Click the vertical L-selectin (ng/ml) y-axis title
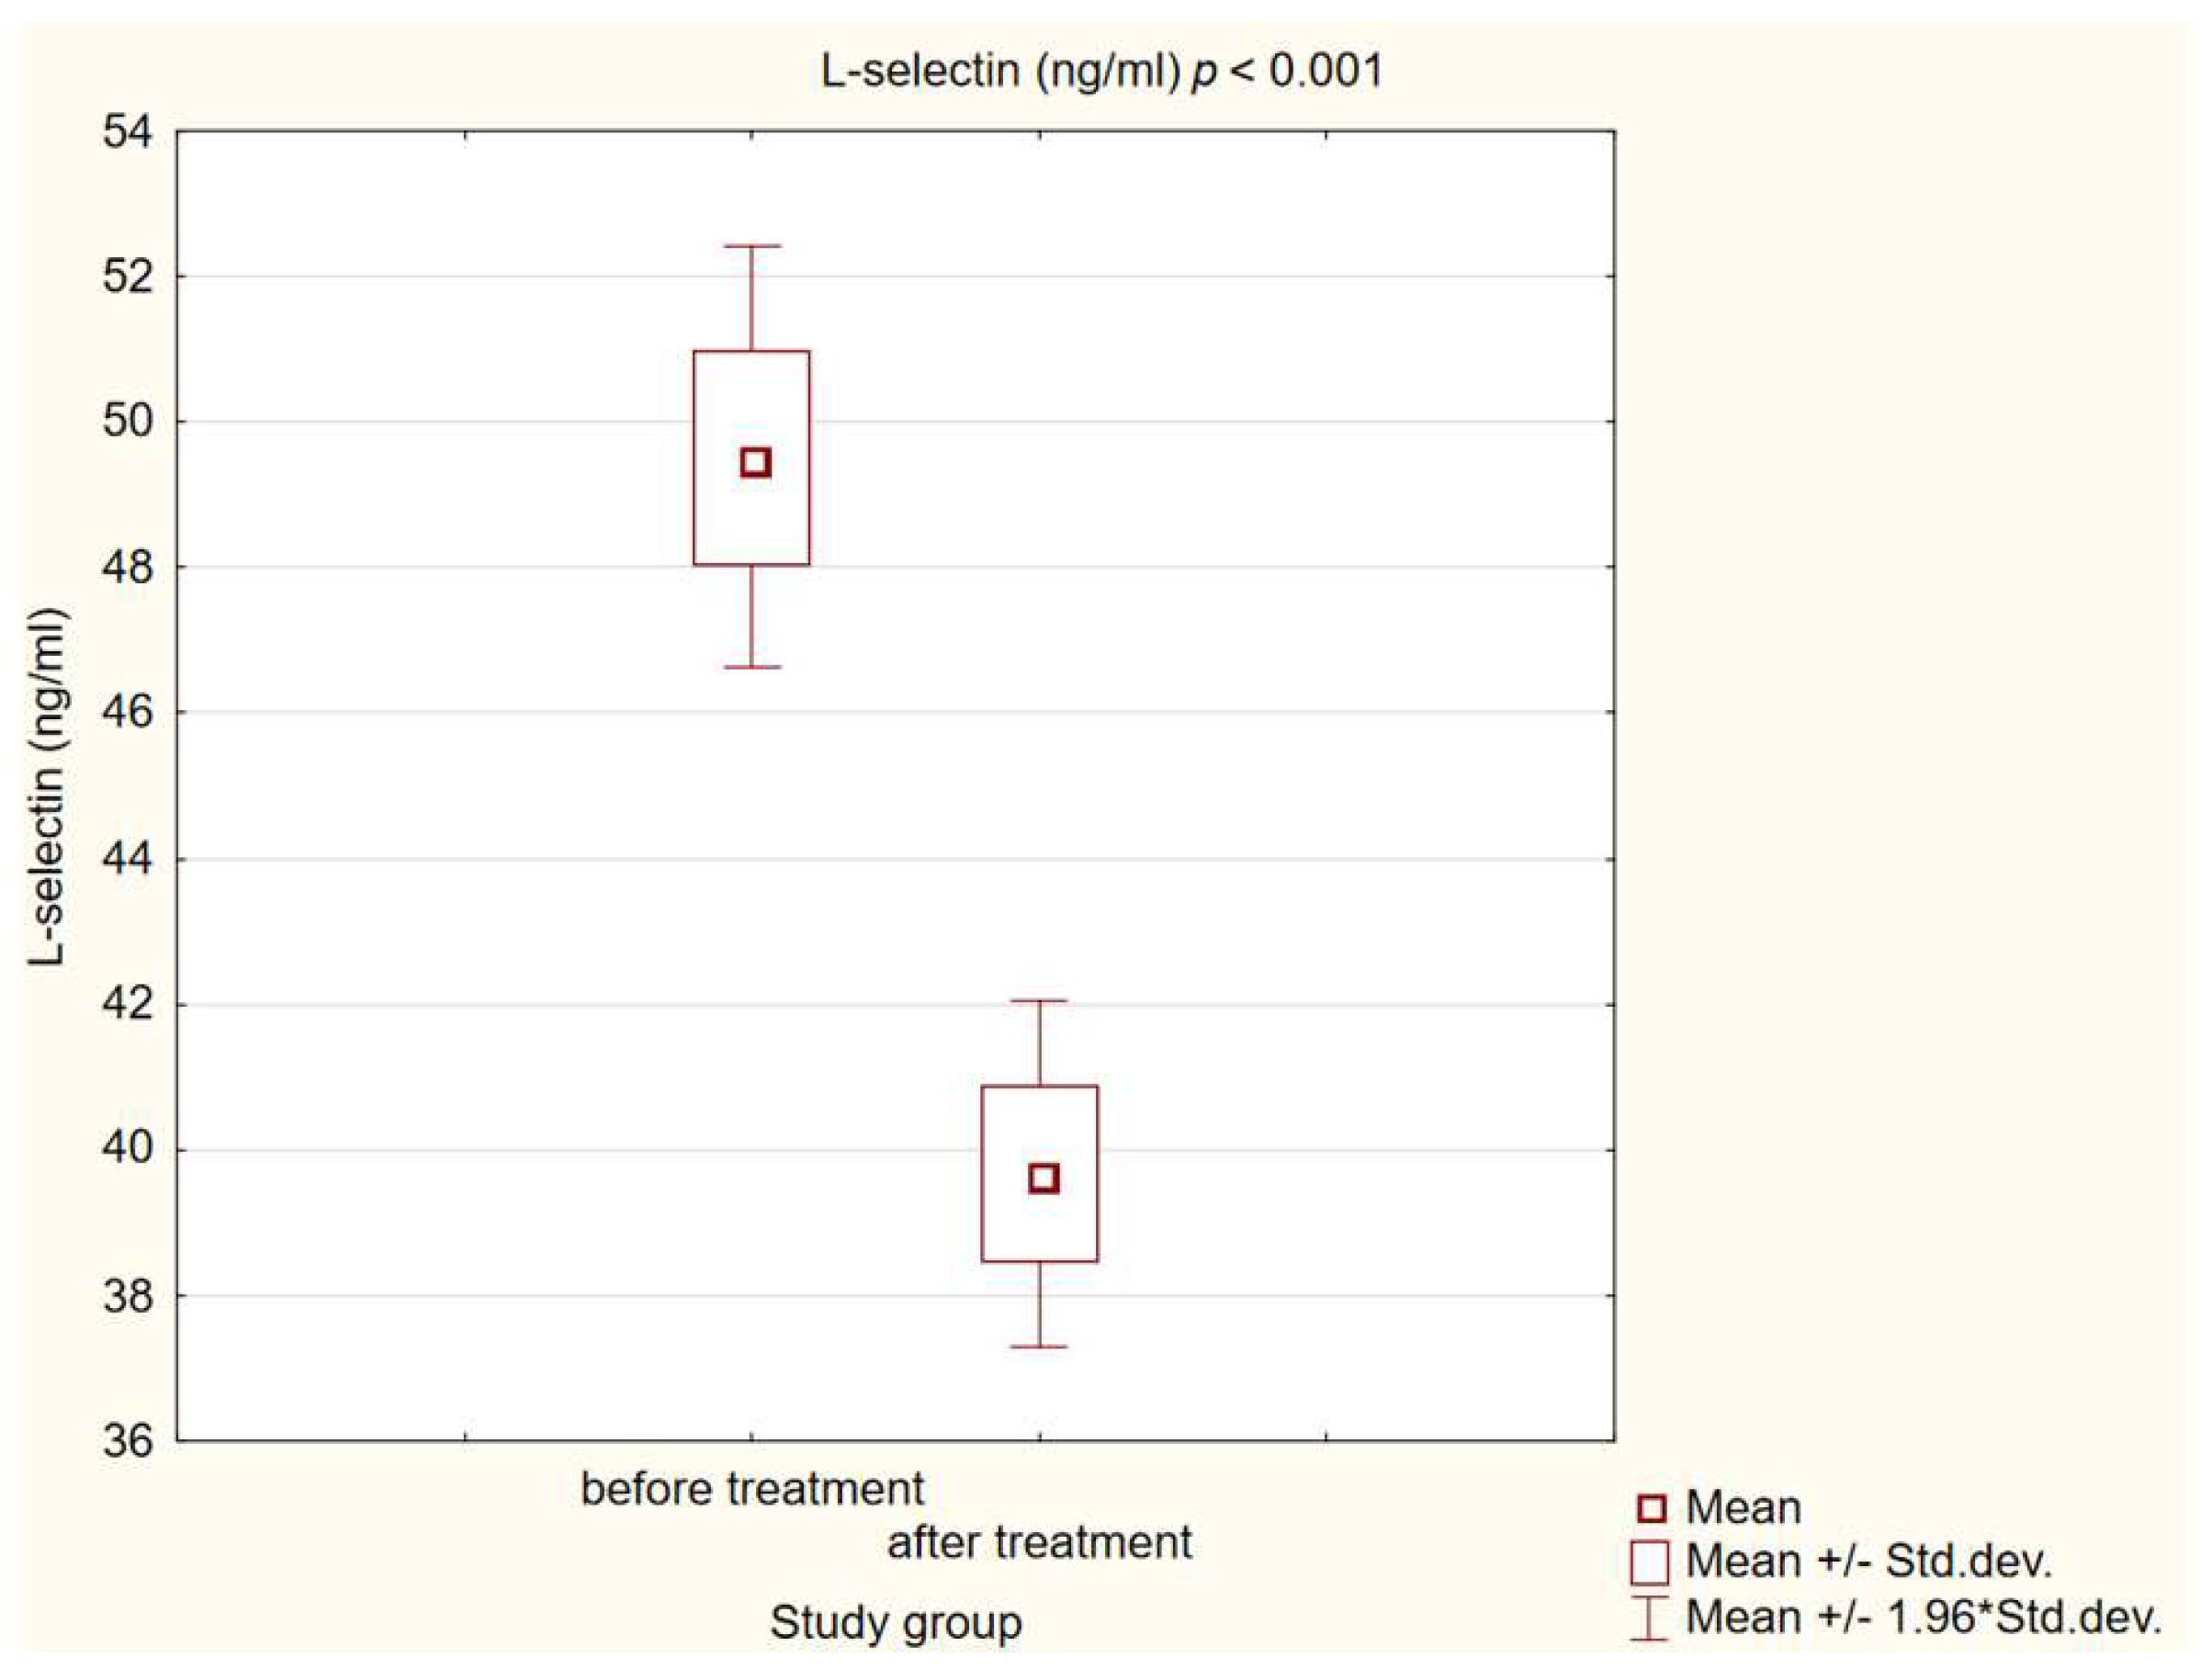The image size is (2212, 1680). 47,787
